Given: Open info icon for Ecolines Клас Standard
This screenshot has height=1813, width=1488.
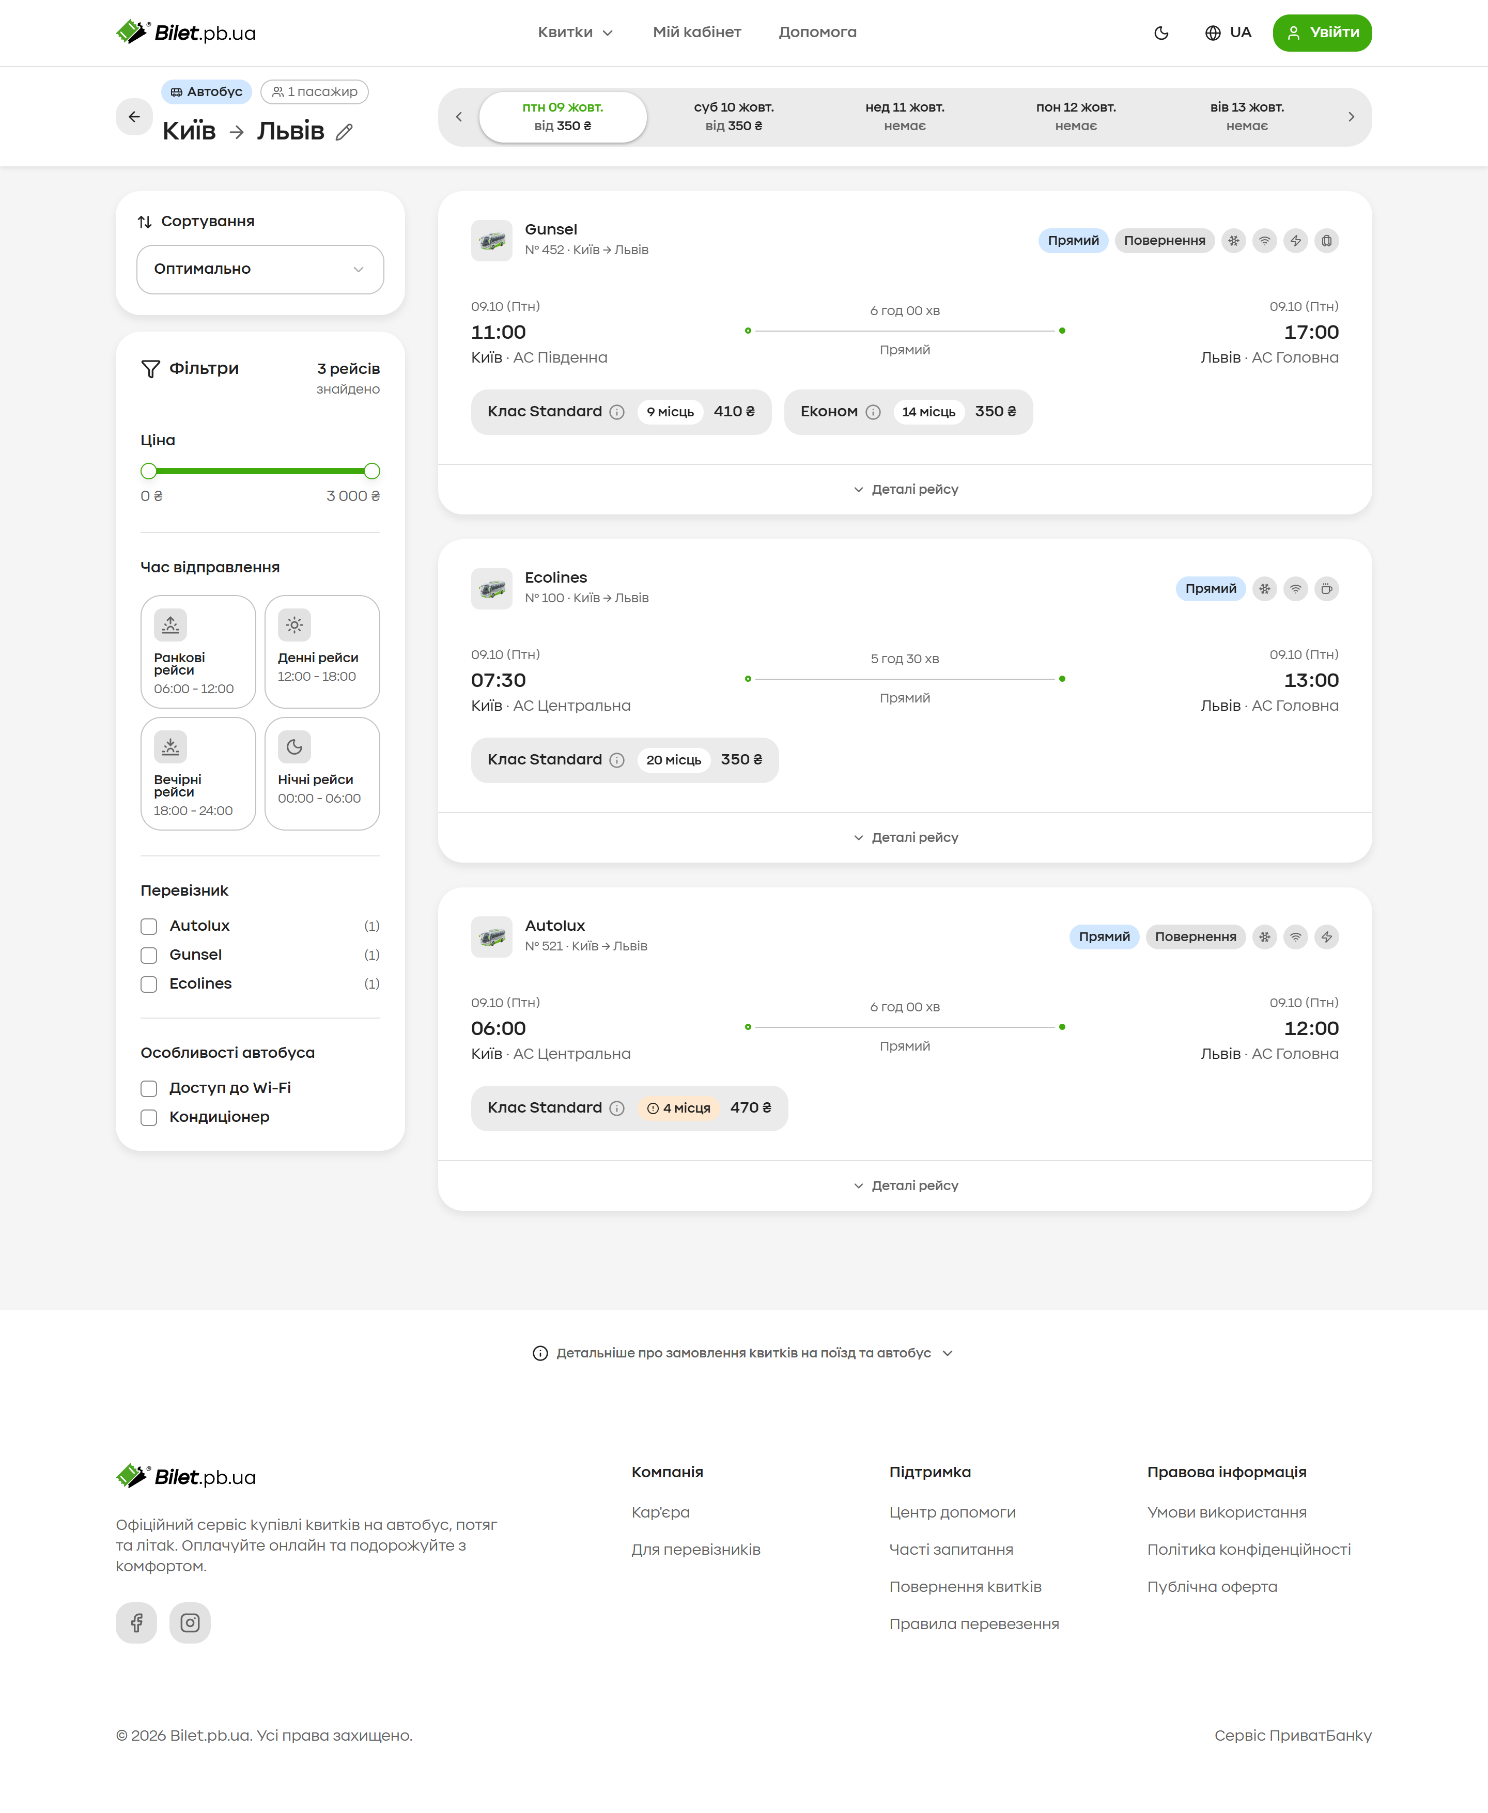Looking at the screenshot, I should [616, 760].
